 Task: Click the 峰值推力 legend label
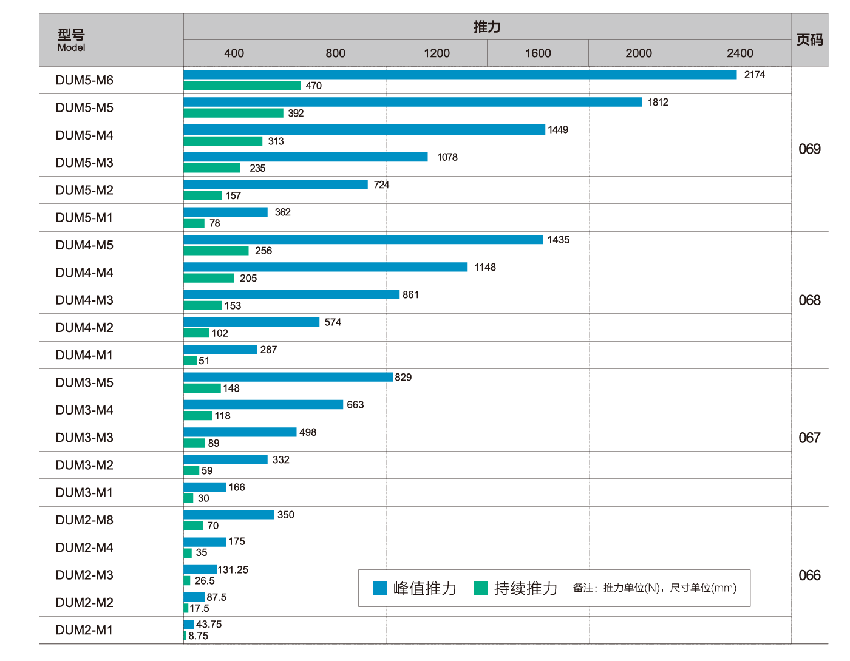point(425,588)
